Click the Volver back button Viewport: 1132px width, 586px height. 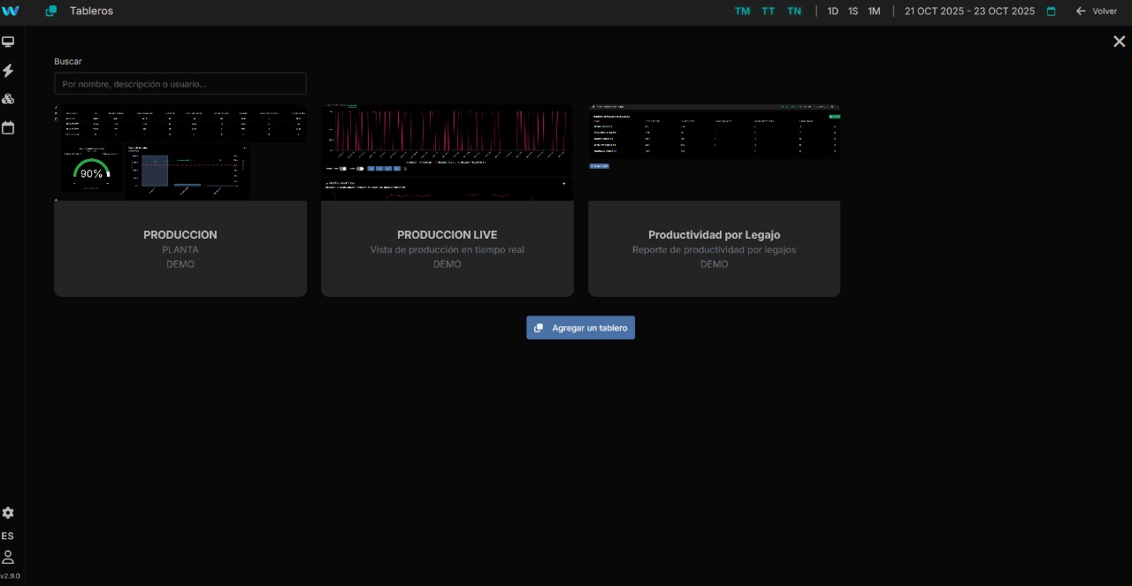(1097, 11)
